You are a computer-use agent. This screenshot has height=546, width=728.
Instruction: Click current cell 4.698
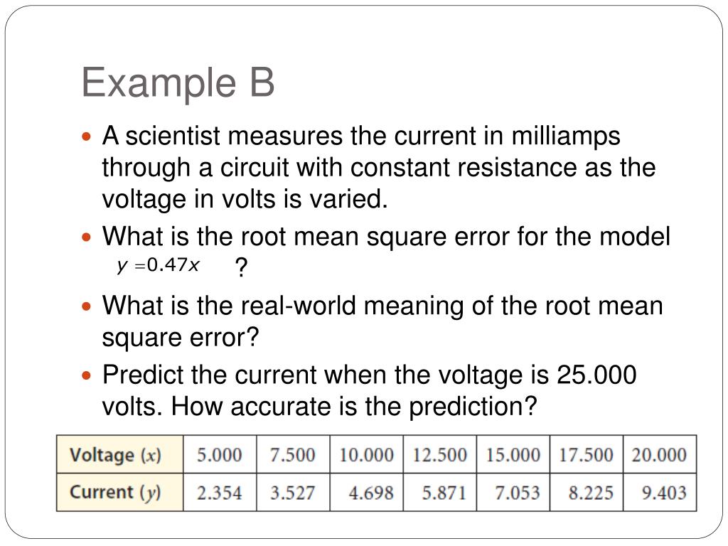(x=366, y=492)
